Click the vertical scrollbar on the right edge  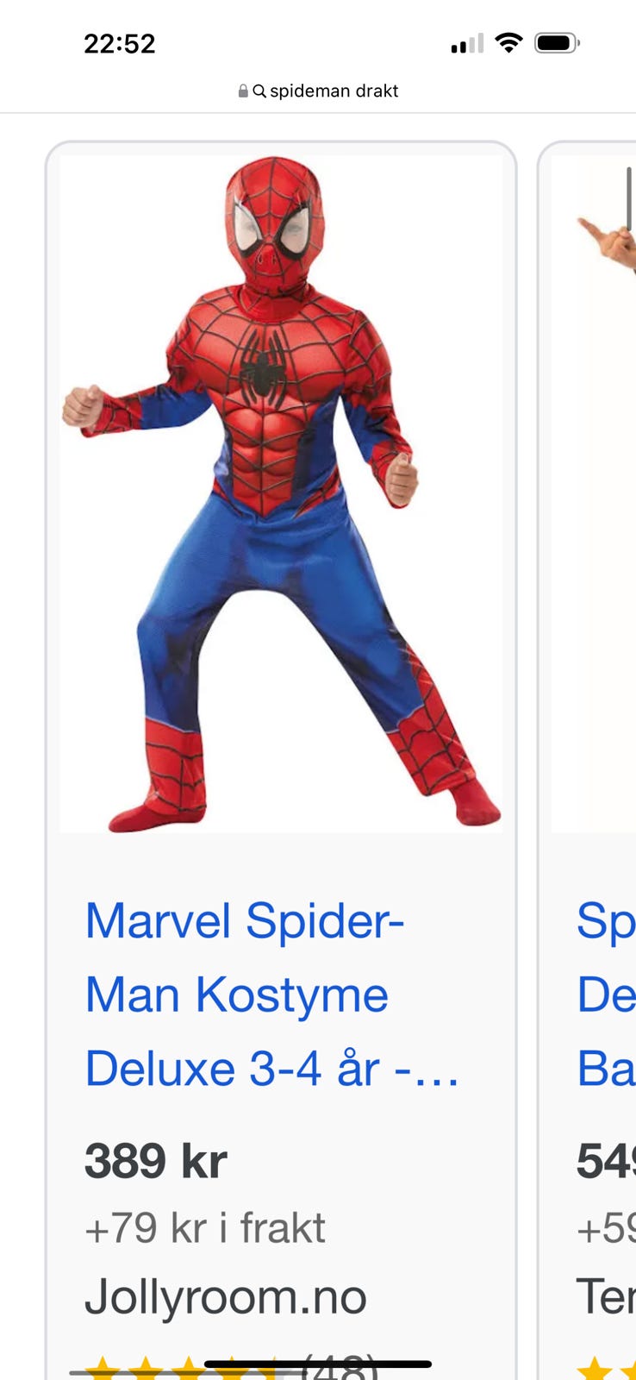pos(629,199)
